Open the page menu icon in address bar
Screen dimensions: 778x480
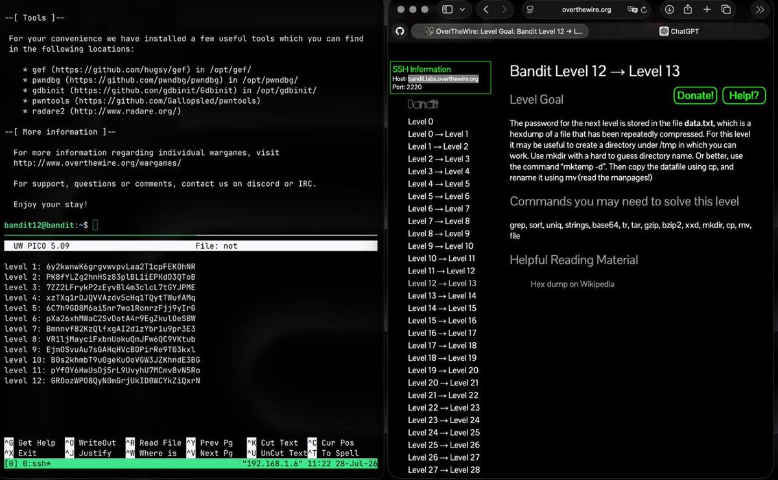[530, 10]
